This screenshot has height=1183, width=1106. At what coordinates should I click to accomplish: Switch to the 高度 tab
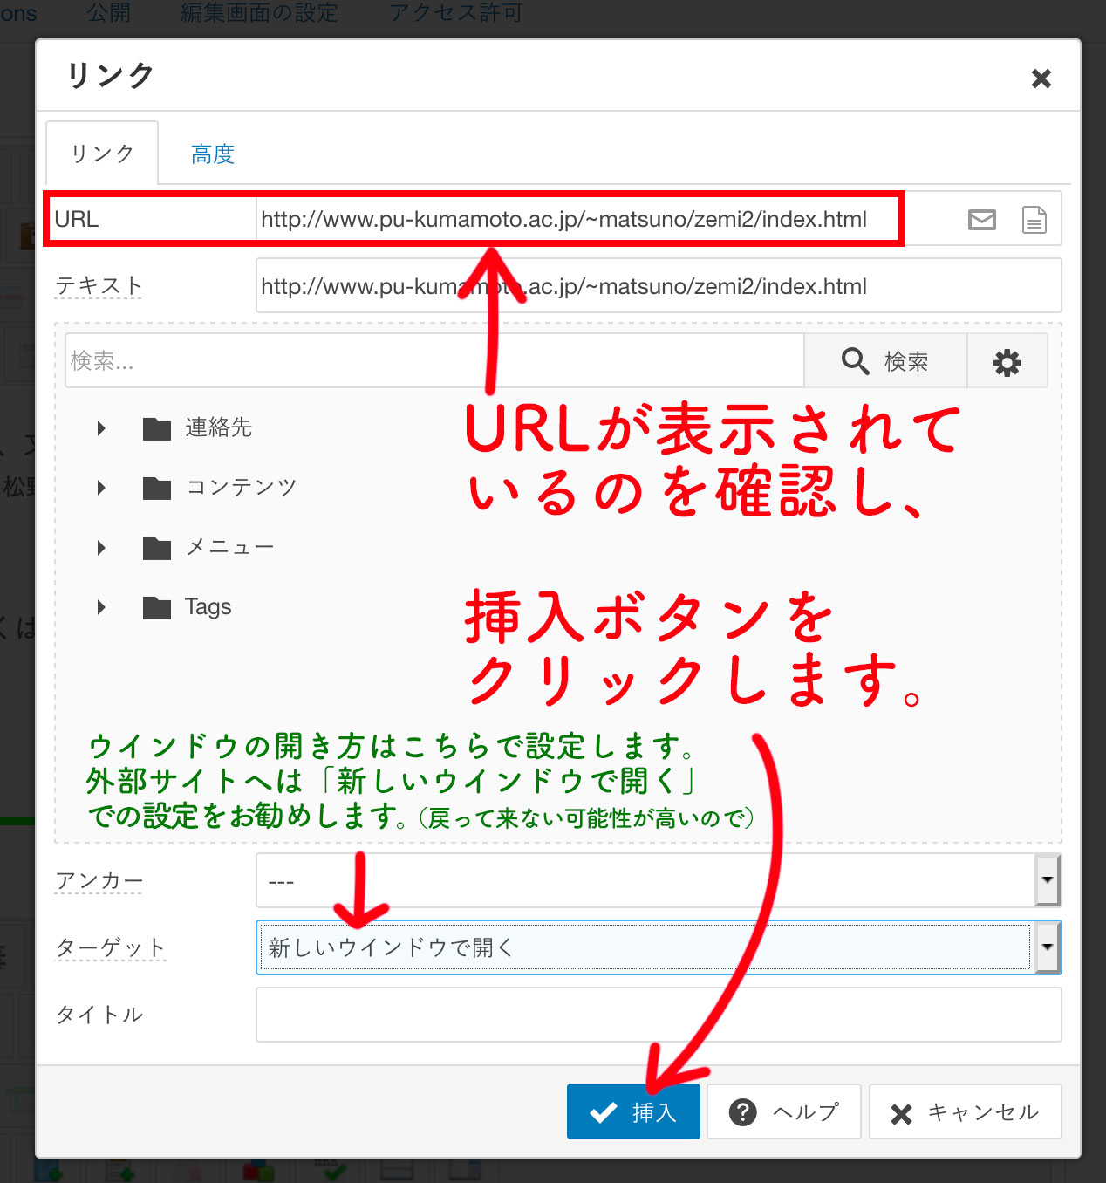coord(213,154)
